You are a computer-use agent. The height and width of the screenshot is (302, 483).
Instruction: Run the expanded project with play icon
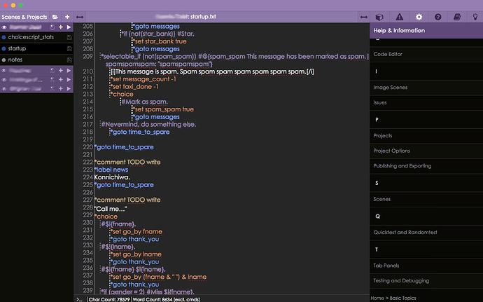(69, 27)
